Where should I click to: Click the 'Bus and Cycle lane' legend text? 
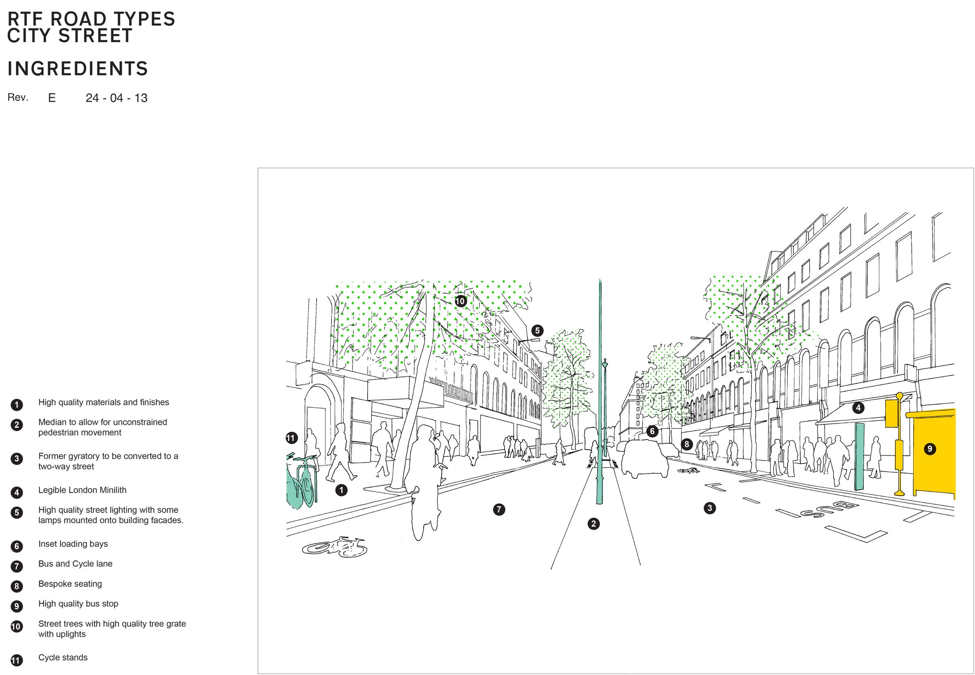(75, 564)
